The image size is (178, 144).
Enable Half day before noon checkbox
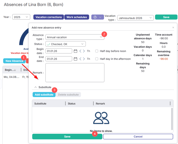pos(97,51)
